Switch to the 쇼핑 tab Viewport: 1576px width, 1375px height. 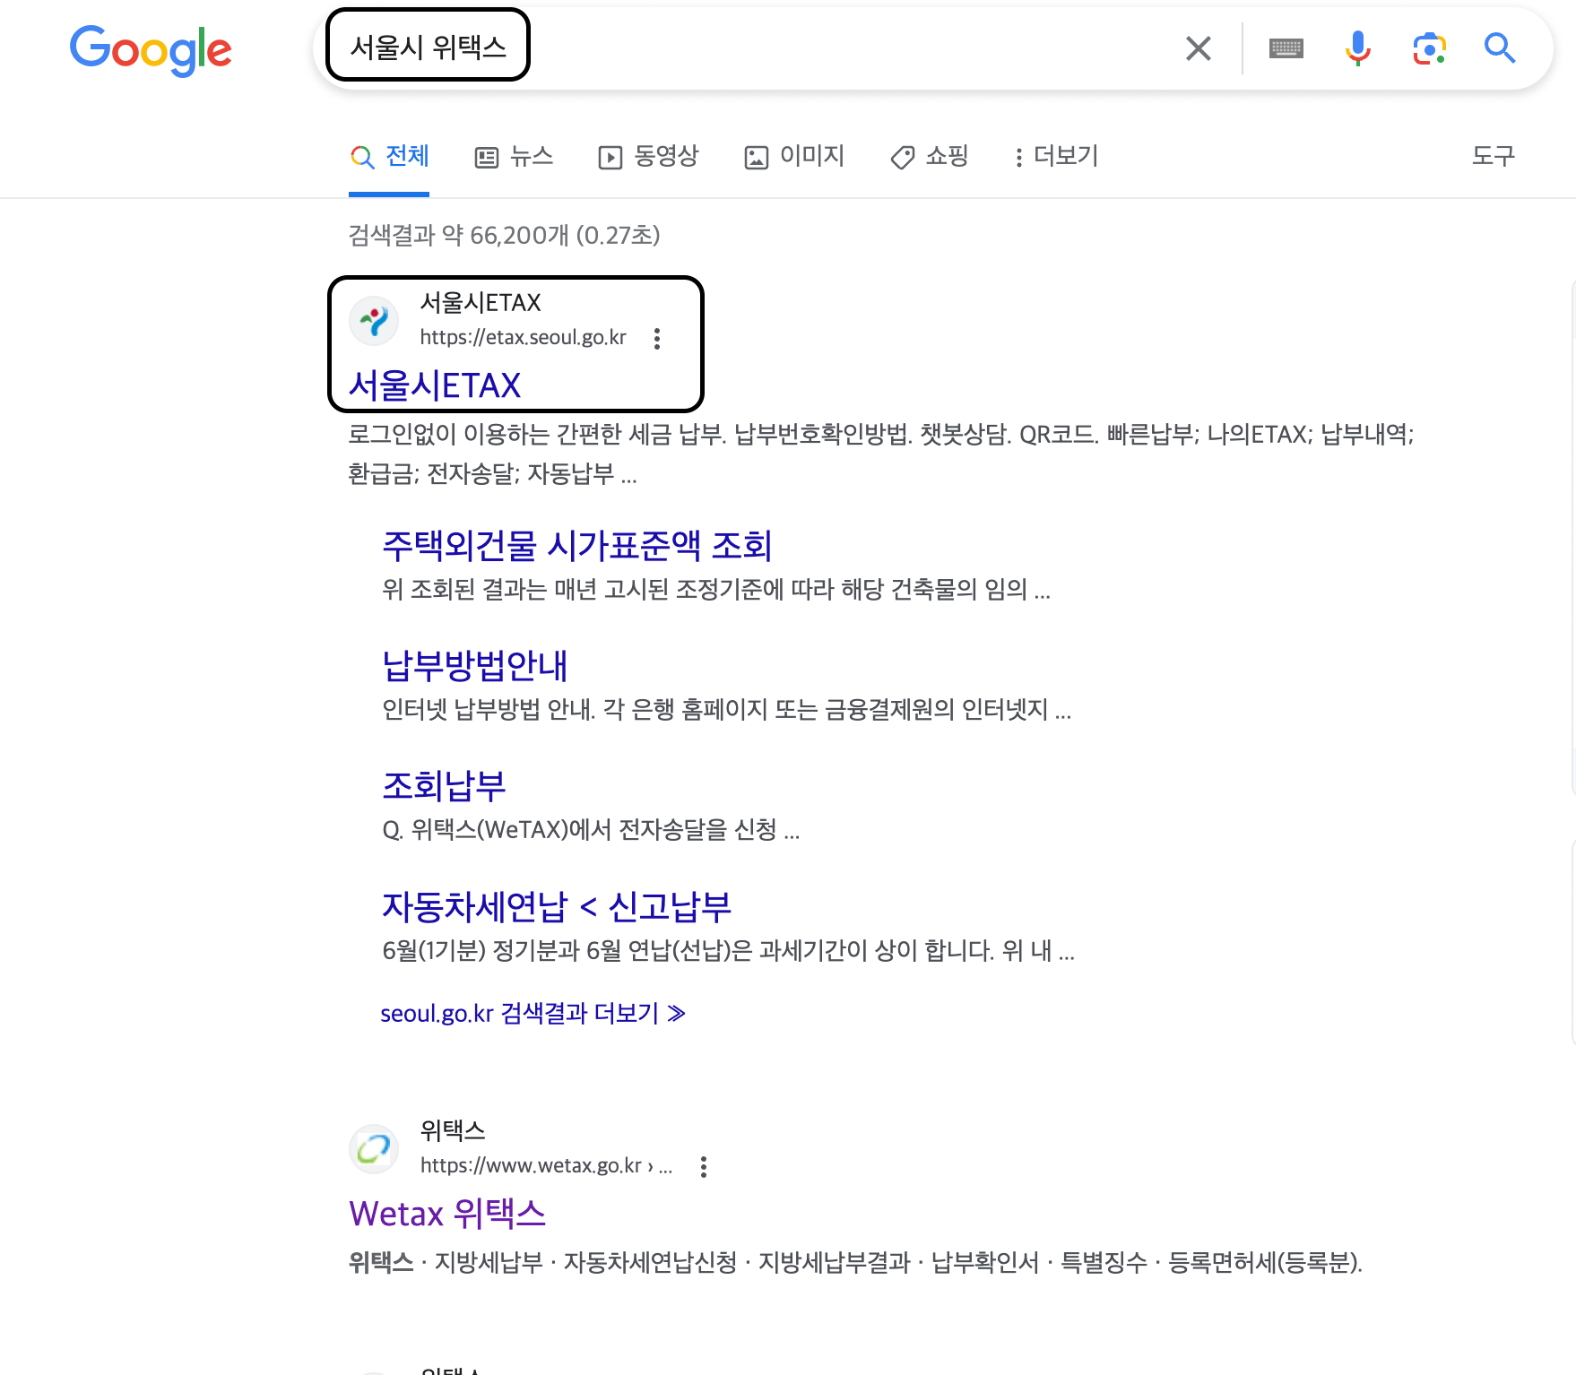coord(929,157)
